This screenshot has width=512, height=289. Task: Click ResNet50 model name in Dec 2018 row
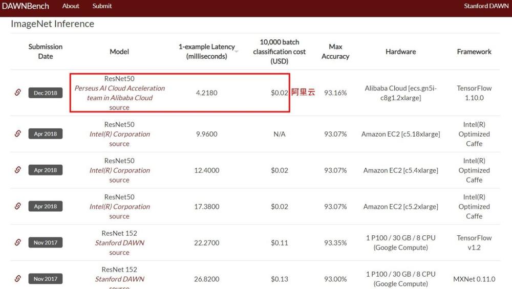coord(119,79)
